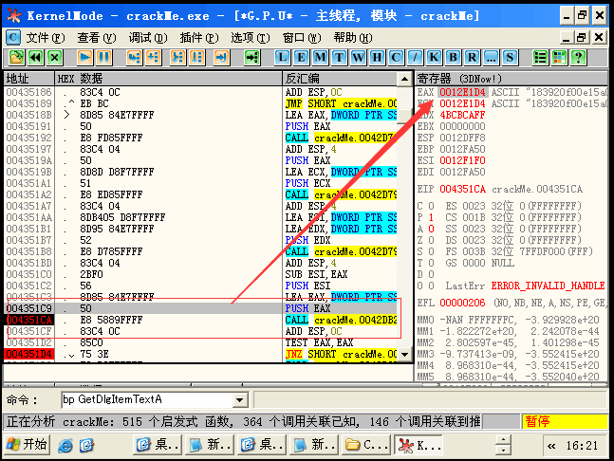Pause execution with the pause icon
Viewport: 614px width, 461px height.
coord(103,58)
